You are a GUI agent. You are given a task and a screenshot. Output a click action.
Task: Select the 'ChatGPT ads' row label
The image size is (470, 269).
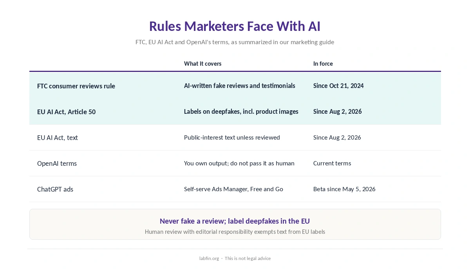55,189
